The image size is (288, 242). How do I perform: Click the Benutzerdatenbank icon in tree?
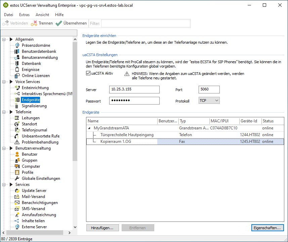click(17, 51)
